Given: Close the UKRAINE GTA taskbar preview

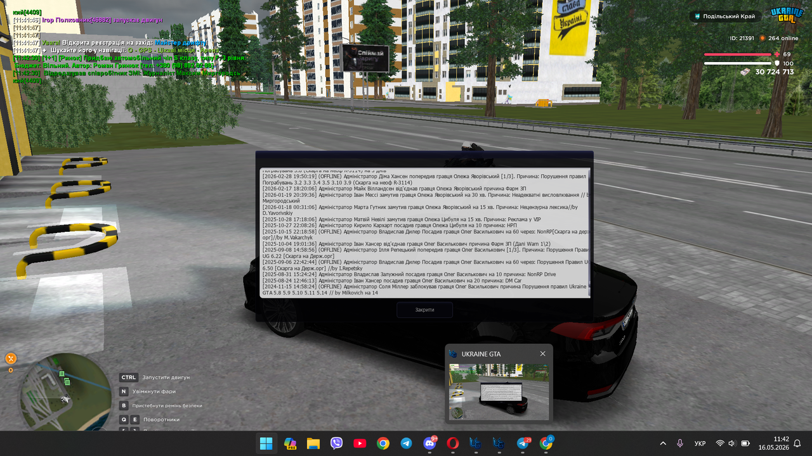Looking at the screenshot, I should 542,354.
